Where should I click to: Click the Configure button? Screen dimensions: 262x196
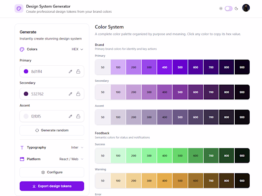point(52,172)
